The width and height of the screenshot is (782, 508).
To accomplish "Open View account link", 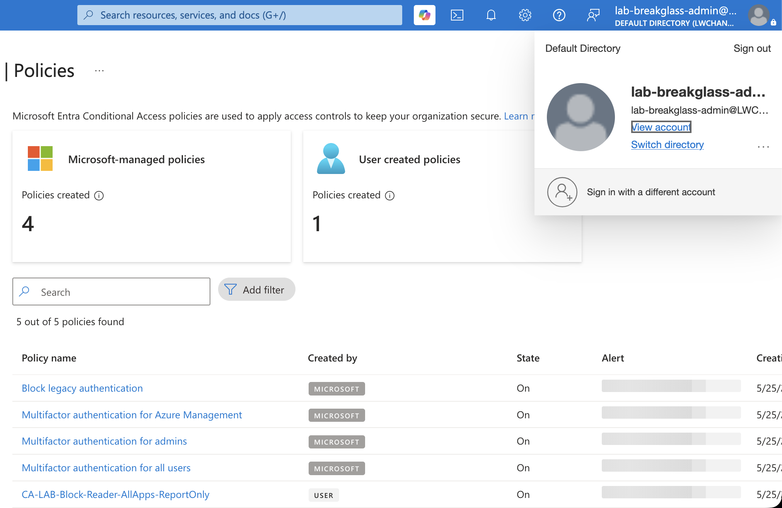I will pos(661,127).
